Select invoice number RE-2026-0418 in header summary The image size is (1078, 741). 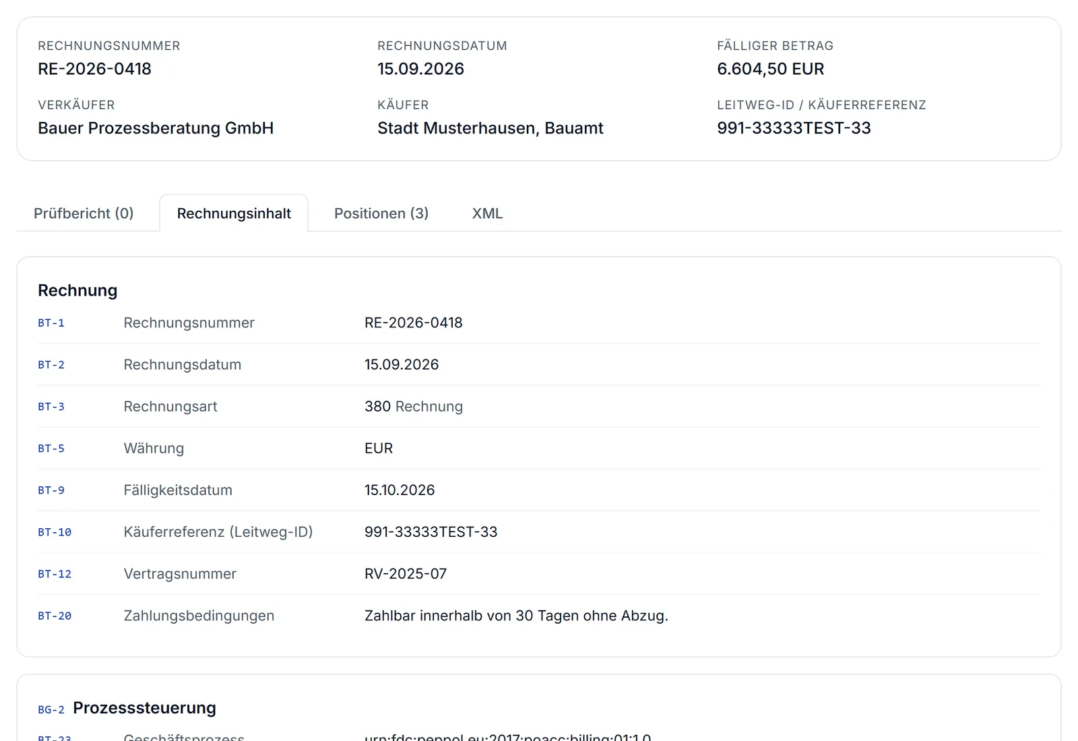(x=94, y=69)
